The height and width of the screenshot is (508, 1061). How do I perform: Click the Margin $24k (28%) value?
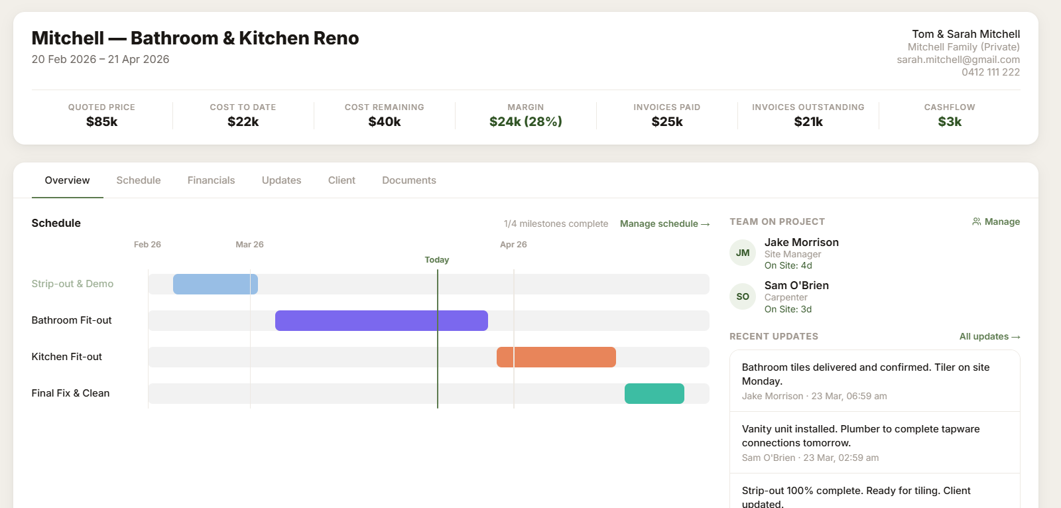tap(526, 122)
